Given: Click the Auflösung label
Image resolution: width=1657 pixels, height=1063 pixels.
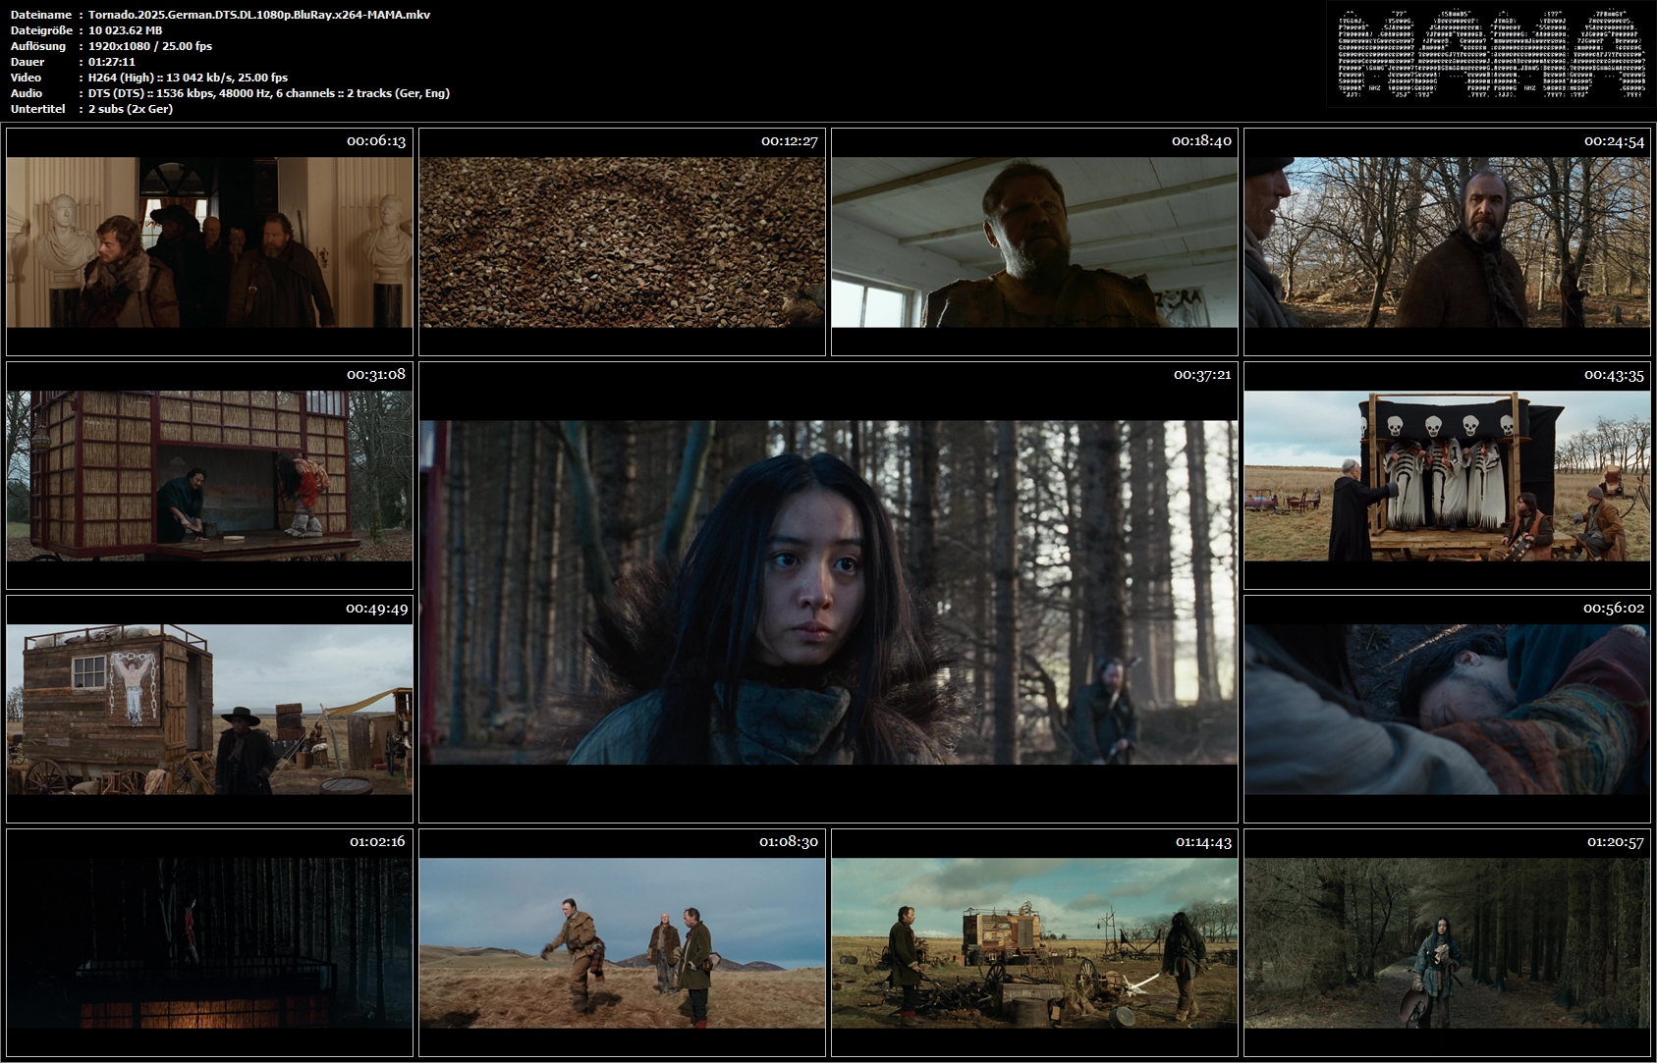Looking at the screenshot, I should coord(38,46).
